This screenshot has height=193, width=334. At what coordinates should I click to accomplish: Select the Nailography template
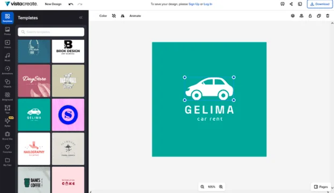(x=34, y=149)
